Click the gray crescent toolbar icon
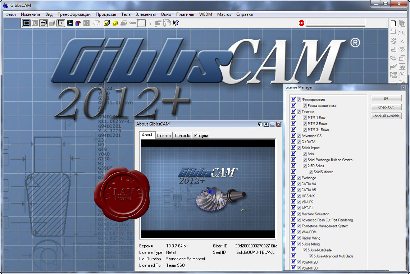 (x=87, y=23)
